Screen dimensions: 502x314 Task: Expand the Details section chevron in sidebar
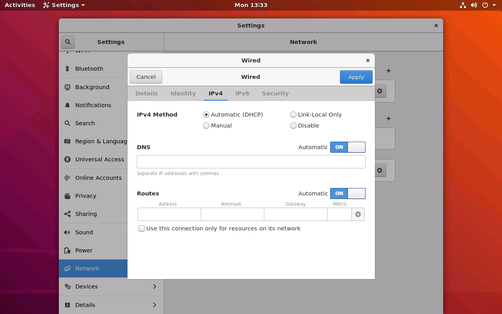pos(155,305)
